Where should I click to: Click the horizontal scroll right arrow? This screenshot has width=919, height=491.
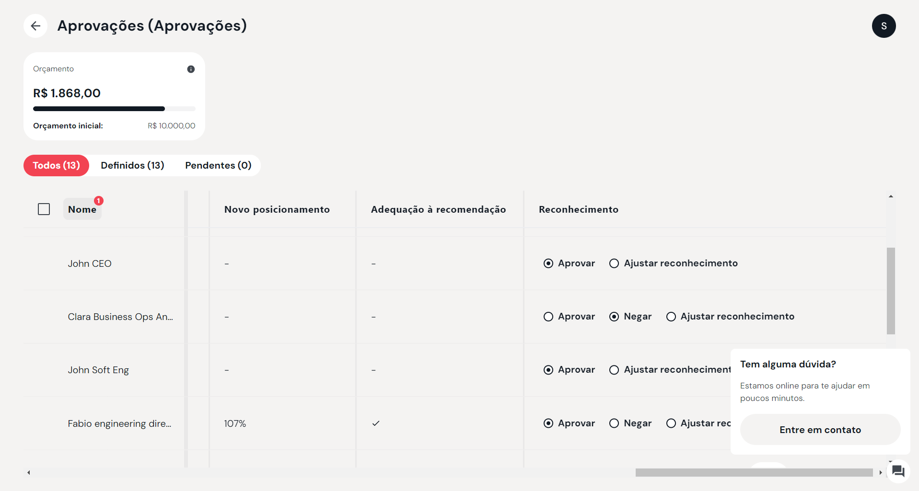(x=881, y=472)
